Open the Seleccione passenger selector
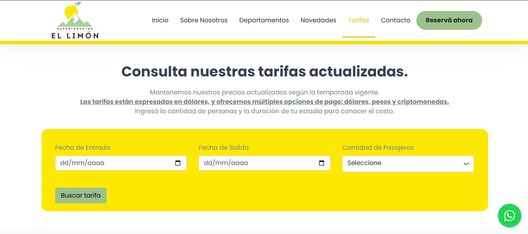 (x=392, y=163)
